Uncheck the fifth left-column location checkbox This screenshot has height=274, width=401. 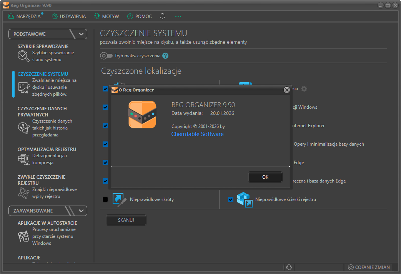tap(105, 162)
